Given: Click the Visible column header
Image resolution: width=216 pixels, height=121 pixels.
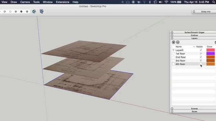Looking at the screenshot, I should click(x=199, y=47).
